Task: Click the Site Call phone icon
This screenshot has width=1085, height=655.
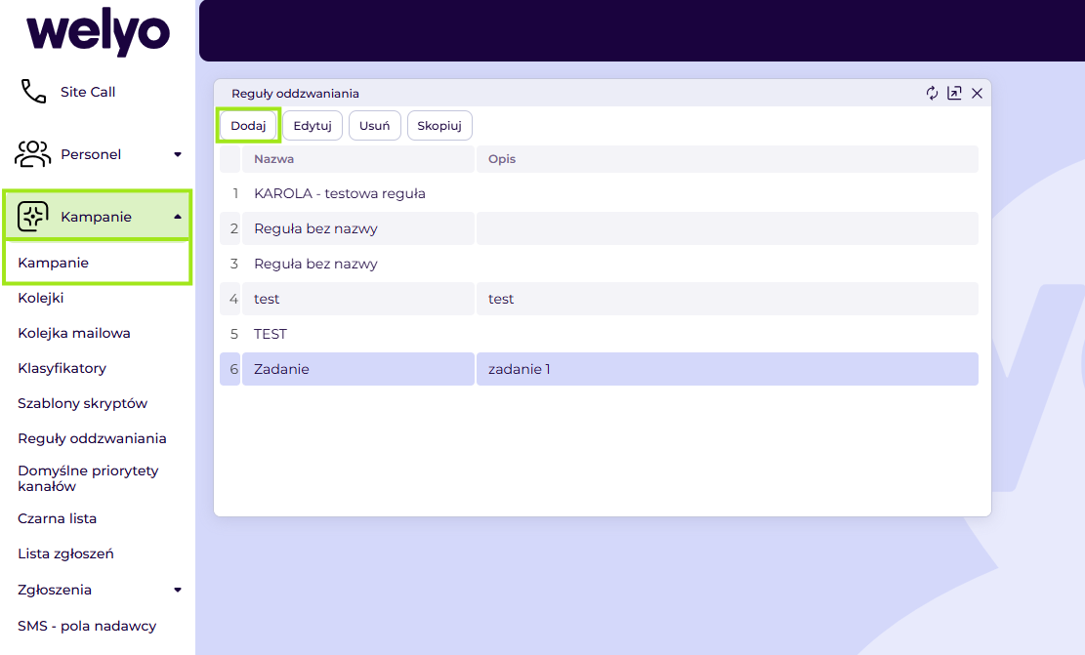Action: (33, 92)
